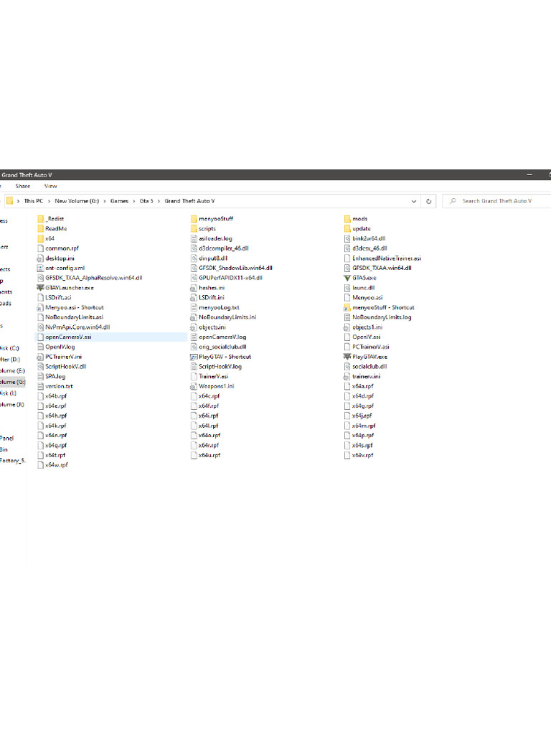
Task: Click the bink2w64.dll file icon
Action: [347, 238]
